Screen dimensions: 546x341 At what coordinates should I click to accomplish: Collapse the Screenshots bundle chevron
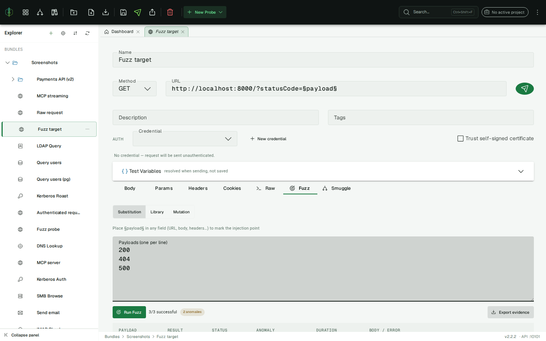(x=7, y=63)
